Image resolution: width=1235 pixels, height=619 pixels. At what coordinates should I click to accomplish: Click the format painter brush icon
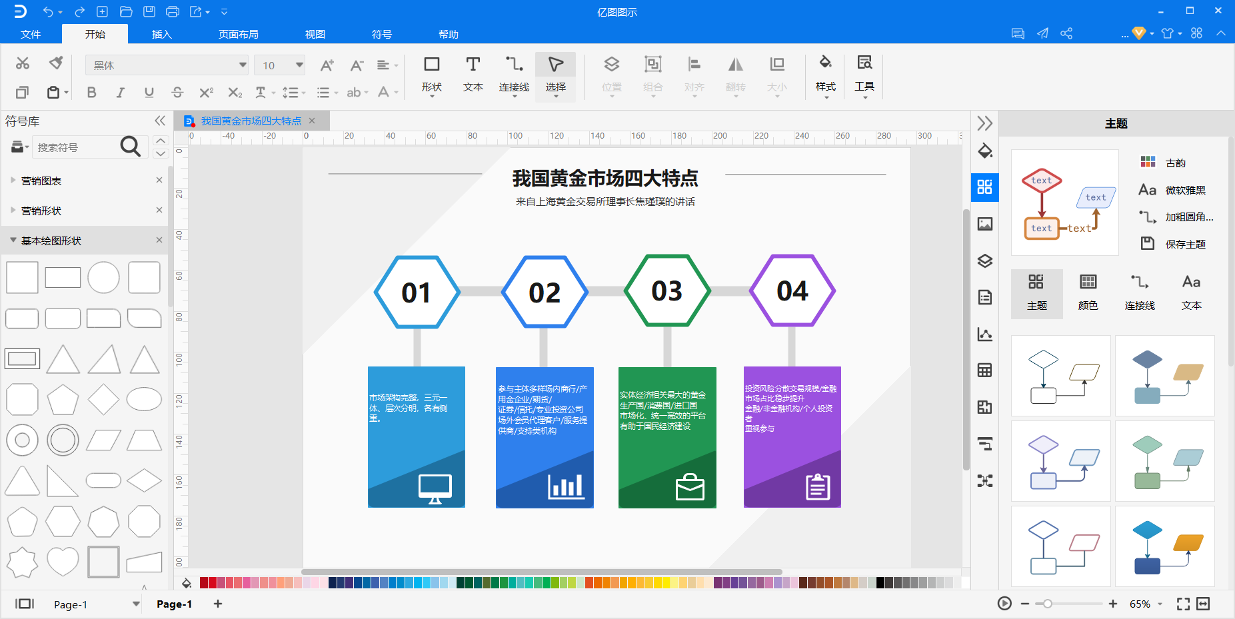click(56, 63)
